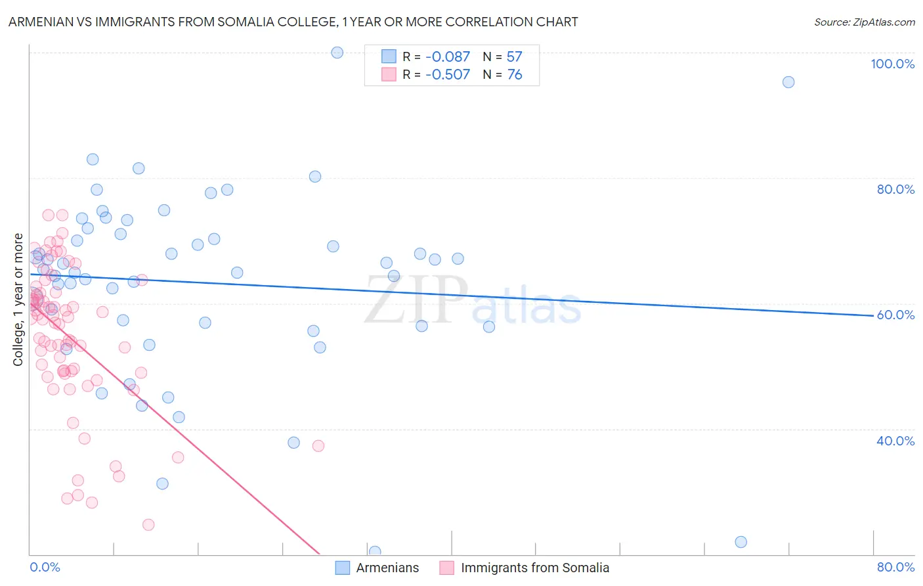Click the 40.0% y-axis label
Screen dimensions: 923x586
(896, 441)
